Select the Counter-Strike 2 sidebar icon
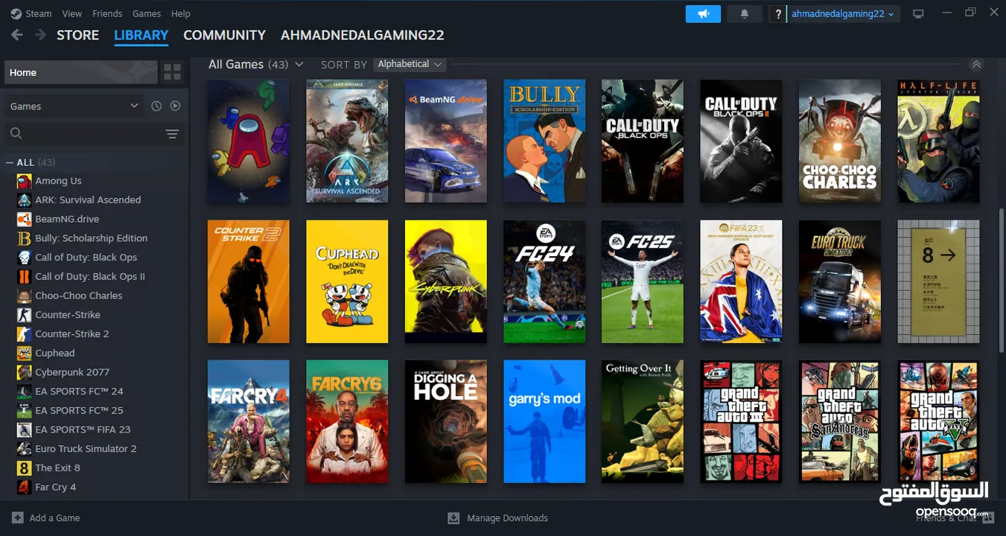The image size is (1006, 536). point(24,334)
